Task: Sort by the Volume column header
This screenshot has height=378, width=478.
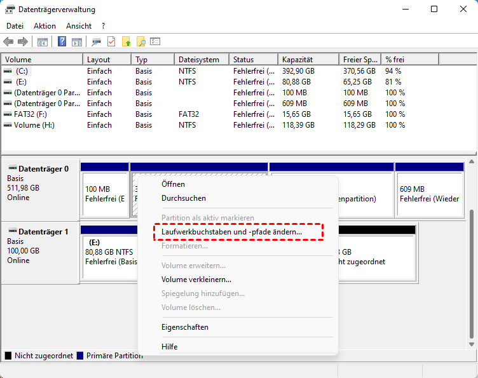Action: coord(42,59)
